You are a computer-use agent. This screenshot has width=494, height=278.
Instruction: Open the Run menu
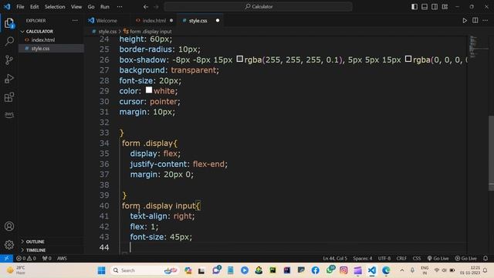(x=105, y=7)
